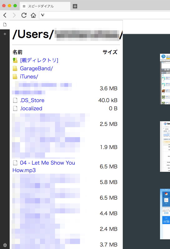The width and height of the screenshot is (170, 249).
Task: Open the 親ディレクトリ parent directory link
Action: (x=39, y=60)
